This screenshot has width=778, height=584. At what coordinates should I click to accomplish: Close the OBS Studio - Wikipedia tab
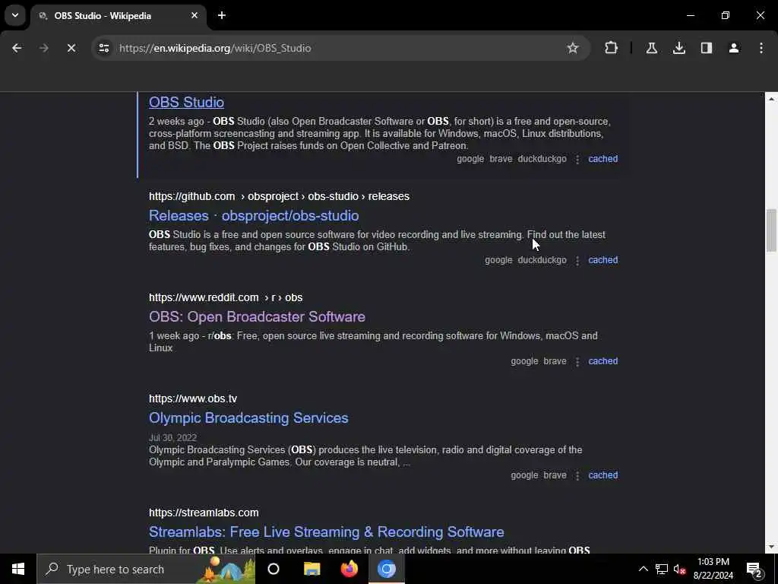(194, 15)
